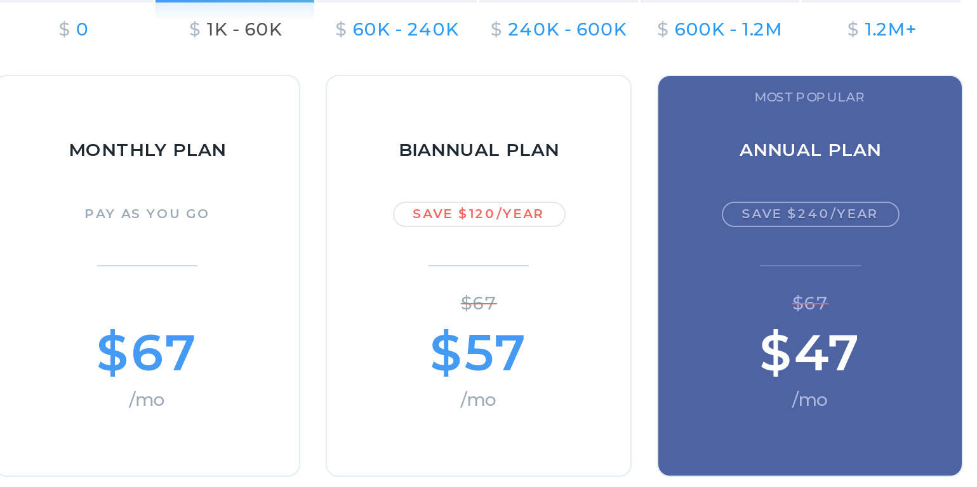Image resolution: width=977 pixels, height=487 pixels.
Task: Select the $0 revenue tab
Action: pyautogui.click(x=74, y=29)
